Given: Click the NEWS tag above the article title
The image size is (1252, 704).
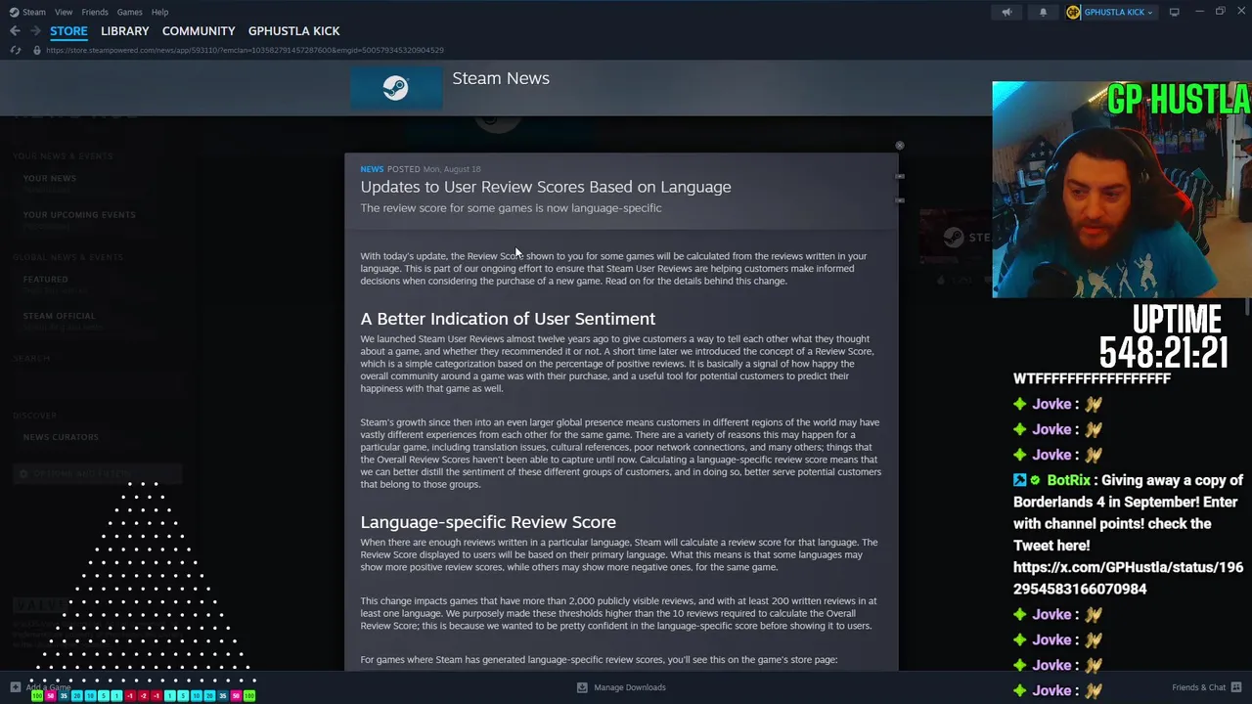Looking at the screenshot, I should (372, 169).
